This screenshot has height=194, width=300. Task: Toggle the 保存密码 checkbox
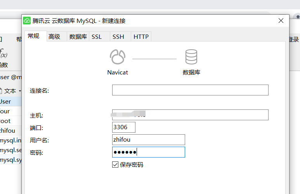115,165
